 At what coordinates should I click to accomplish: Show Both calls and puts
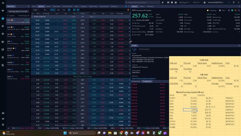pos(52,10)
